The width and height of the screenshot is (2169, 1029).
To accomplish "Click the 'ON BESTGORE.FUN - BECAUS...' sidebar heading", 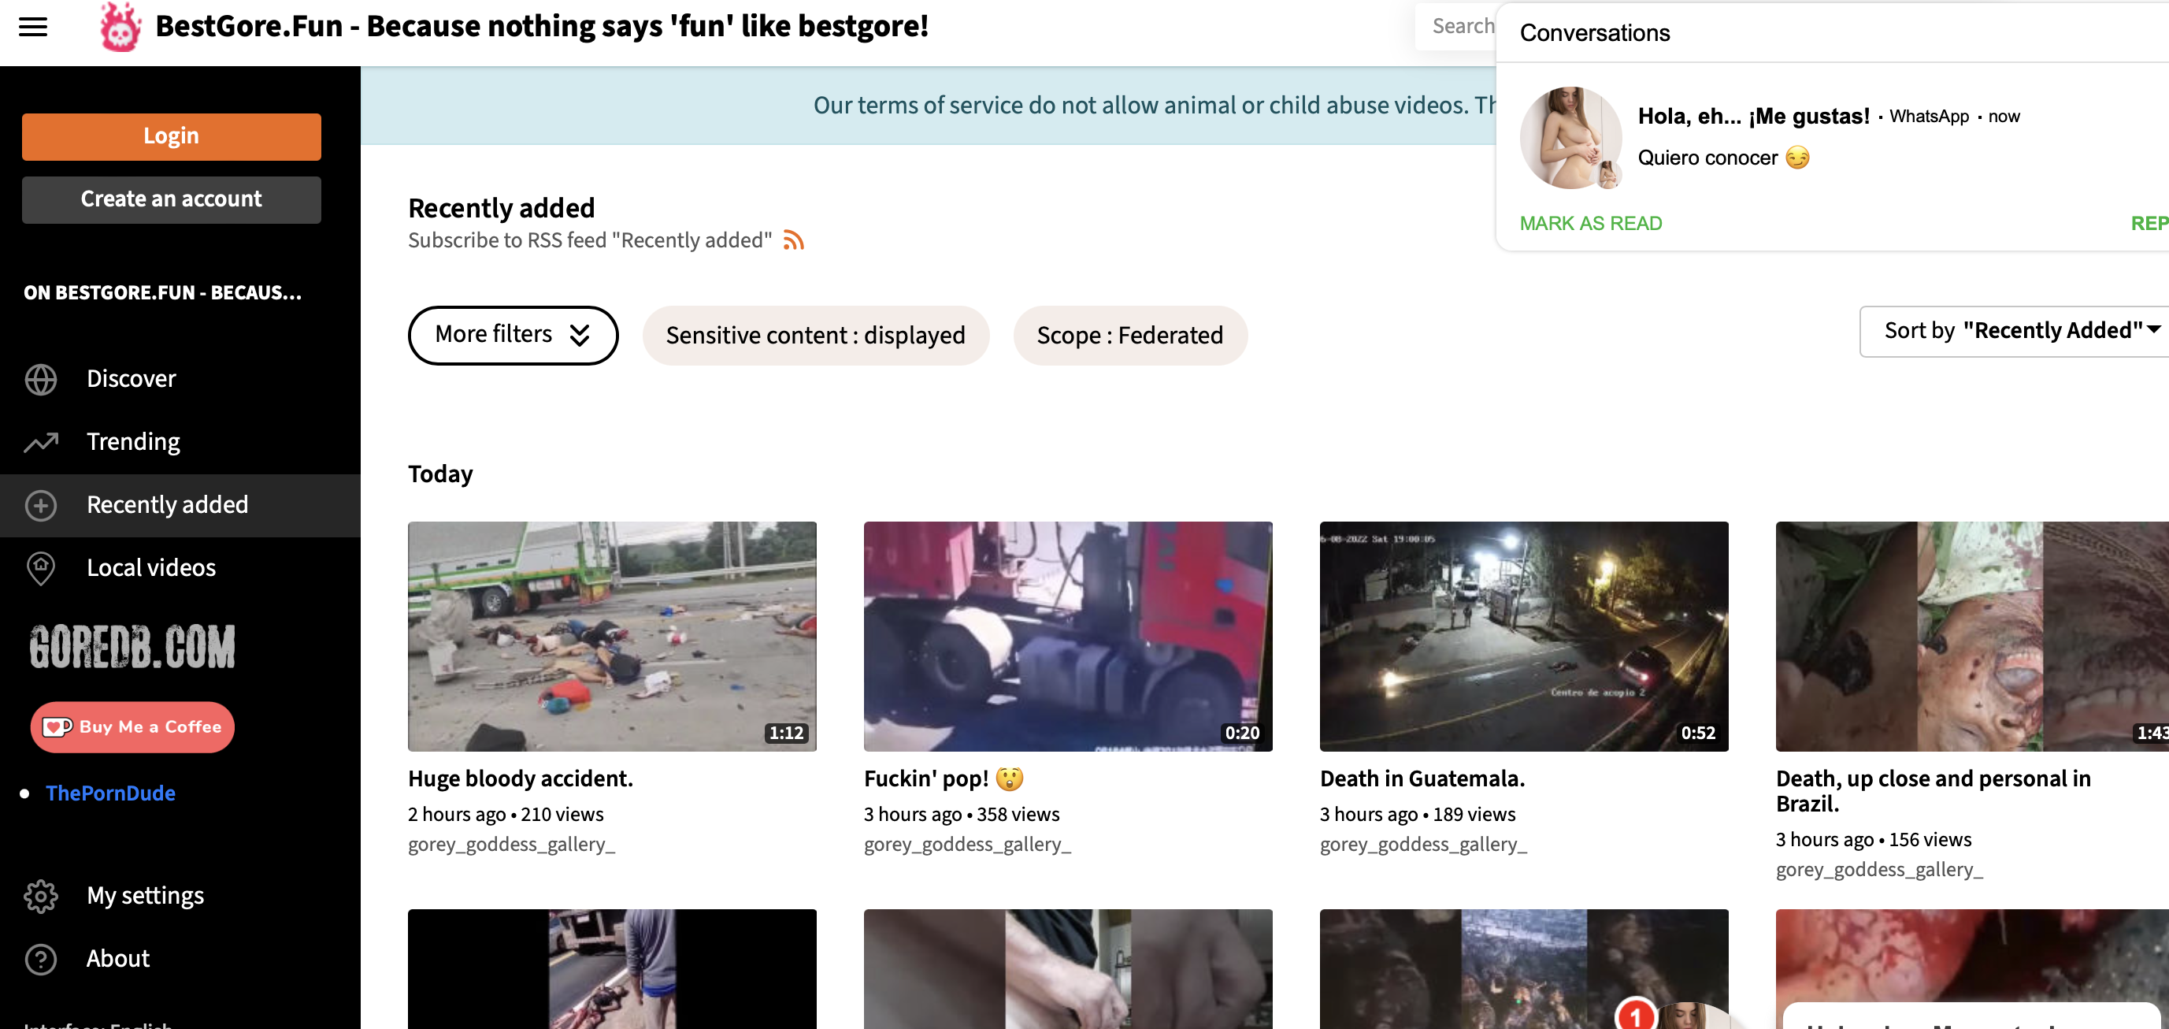I will [162, 293].
